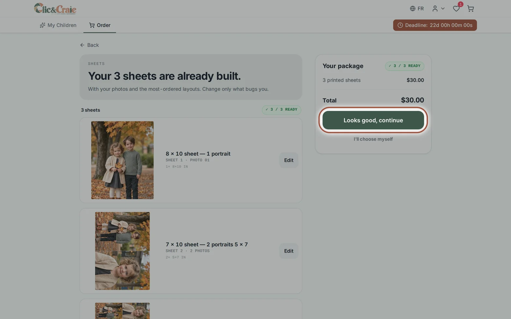Click the SHEET 1 · PHOTO 01 label
The width and height of the screenshot is (511, 319).
click(x=187, y=160)
